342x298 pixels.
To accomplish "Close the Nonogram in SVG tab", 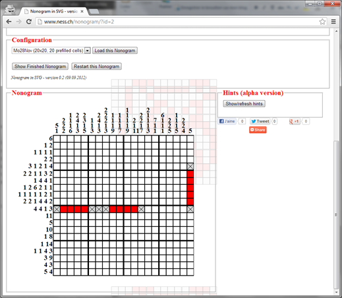I will click(x=82, y=11).
